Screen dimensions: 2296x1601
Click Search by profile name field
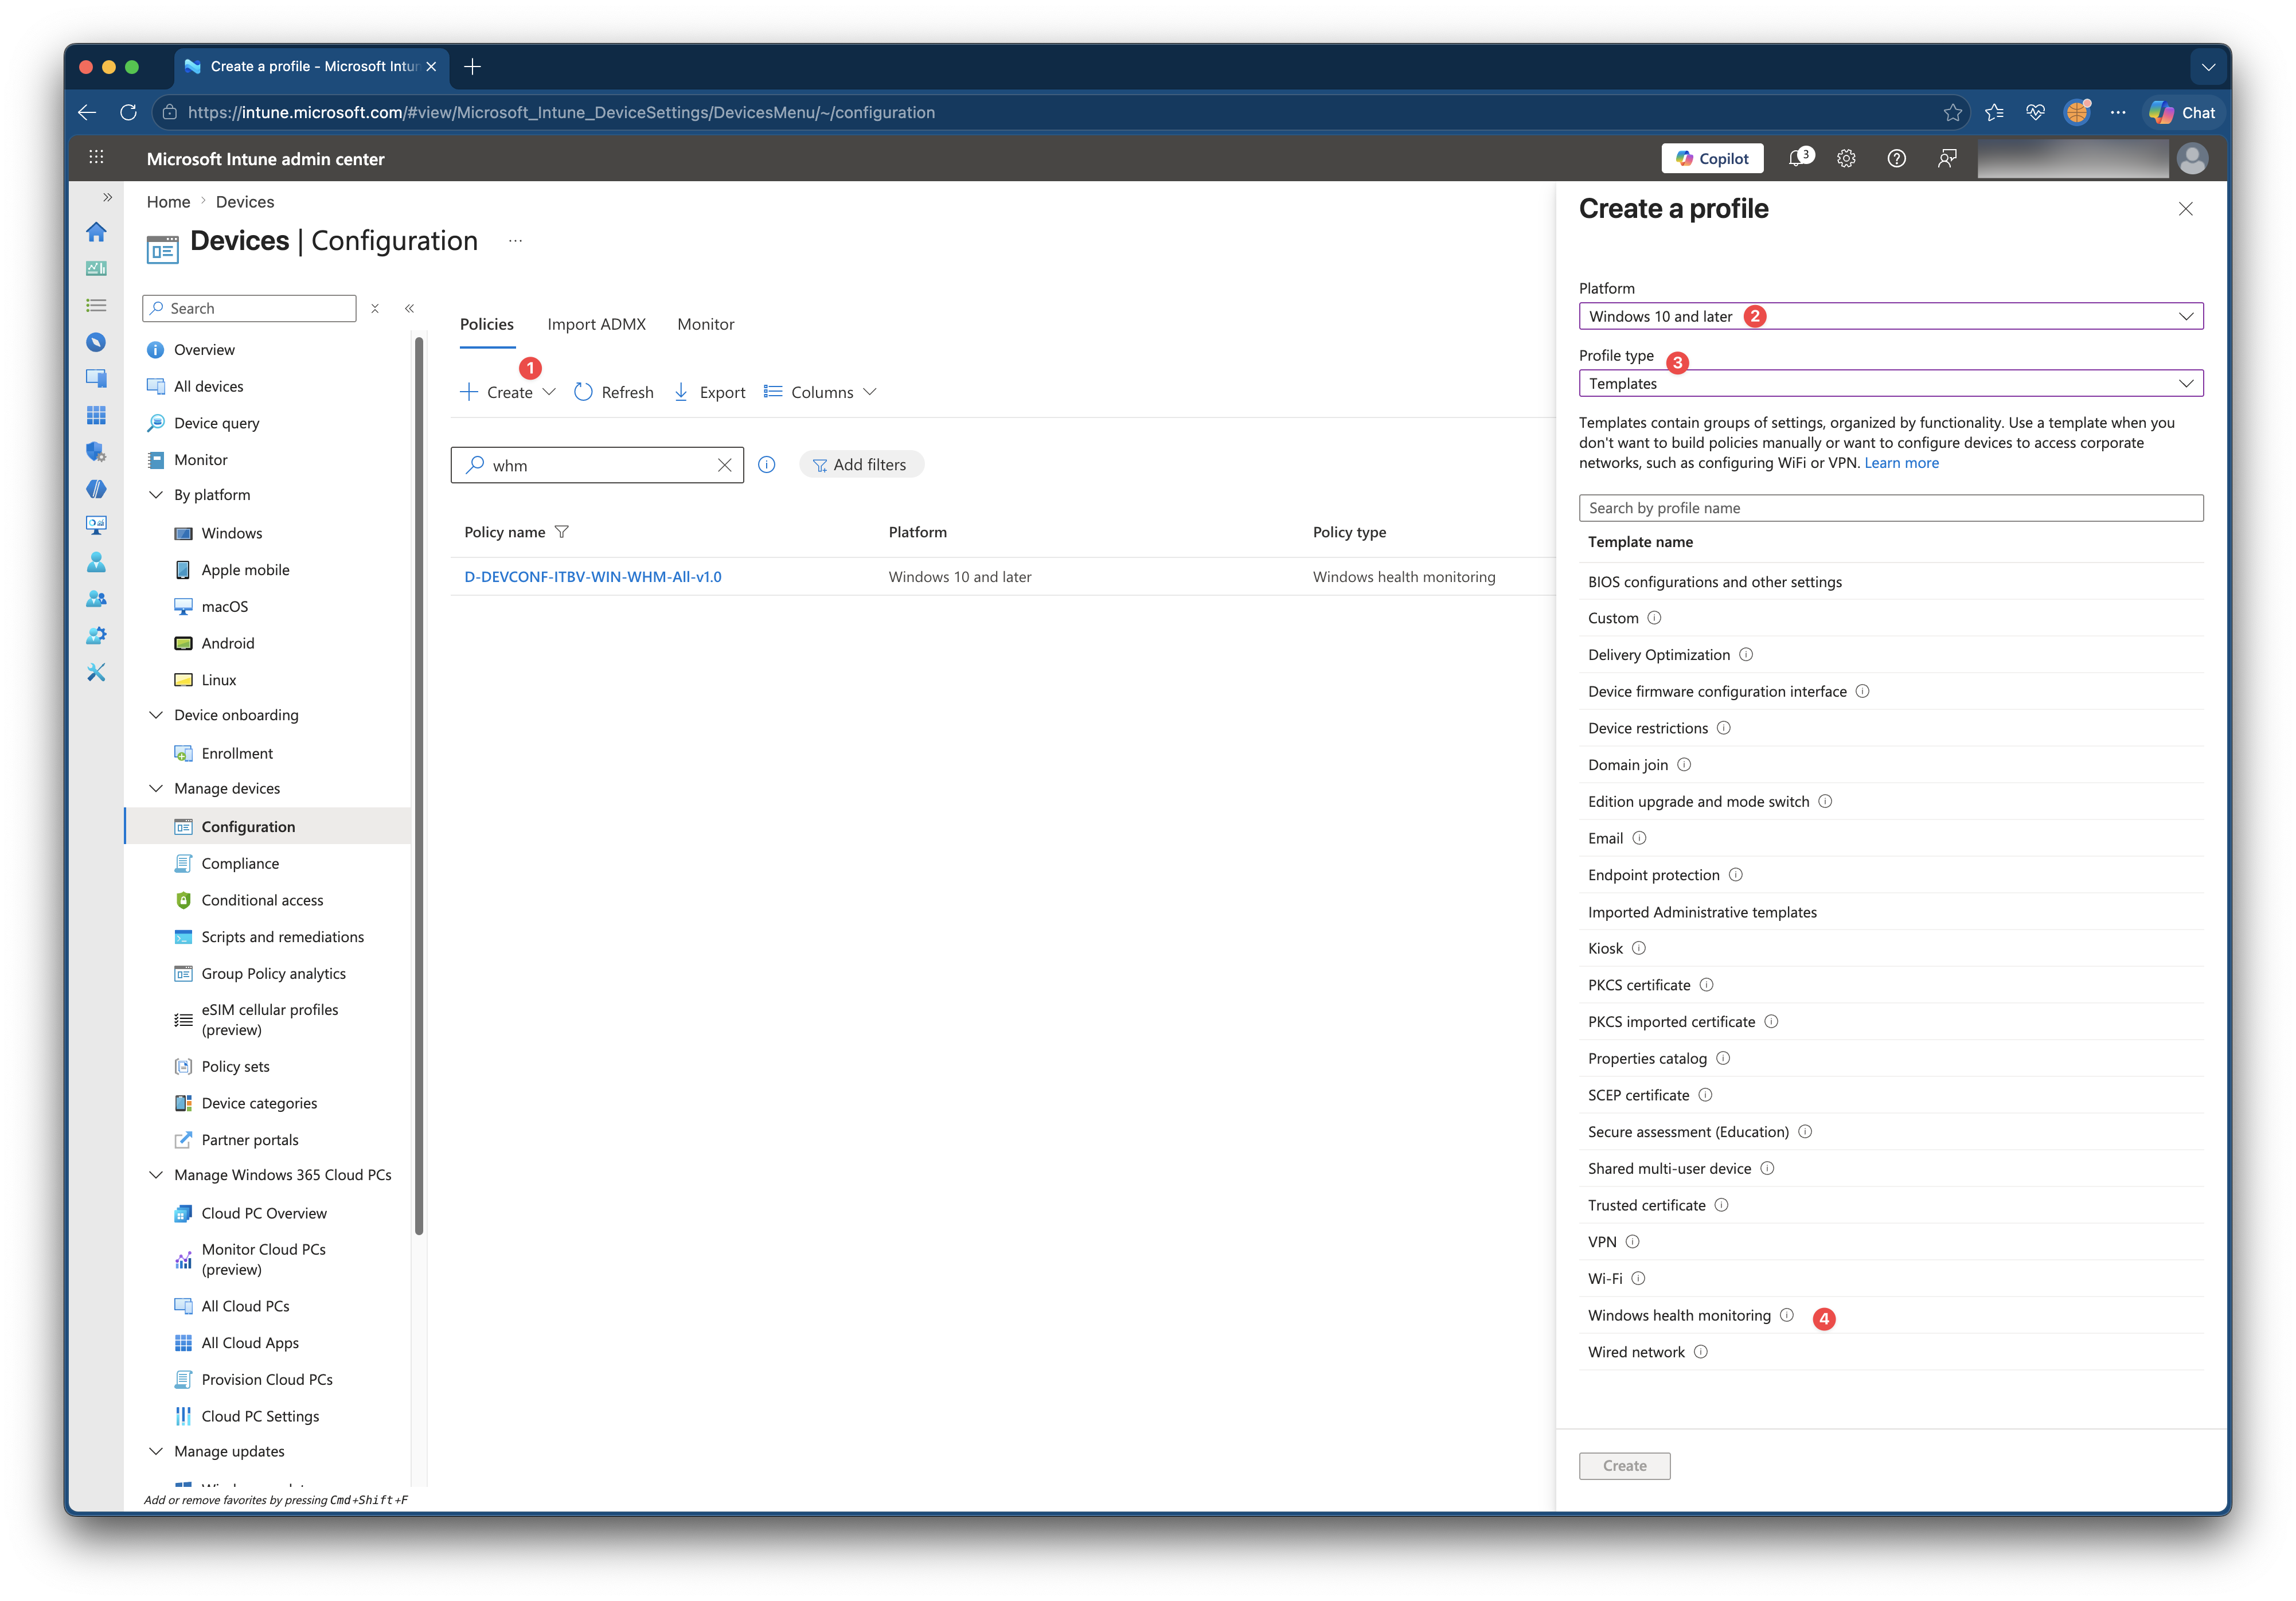click(x=1891, y=508)
